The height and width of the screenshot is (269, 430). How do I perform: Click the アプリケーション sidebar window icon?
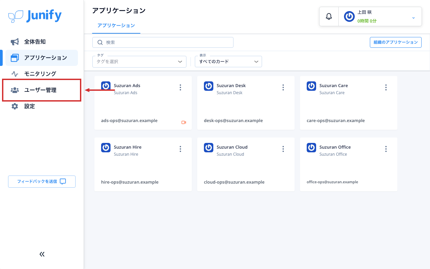point(15,58)
